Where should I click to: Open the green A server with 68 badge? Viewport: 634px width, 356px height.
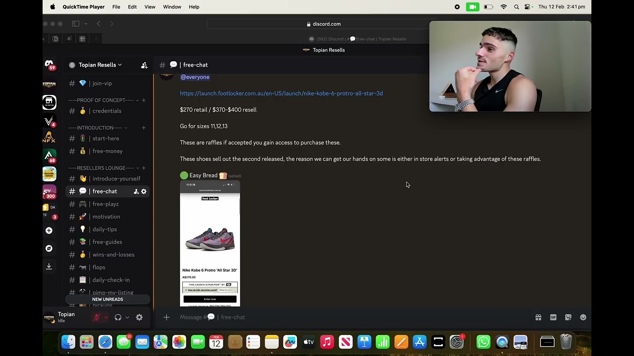49,156
